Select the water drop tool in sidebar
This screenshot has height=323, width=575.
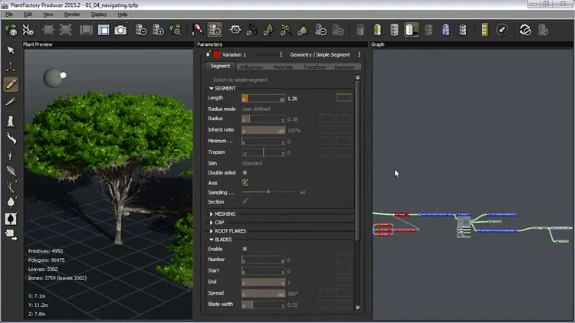click(11, 202)
